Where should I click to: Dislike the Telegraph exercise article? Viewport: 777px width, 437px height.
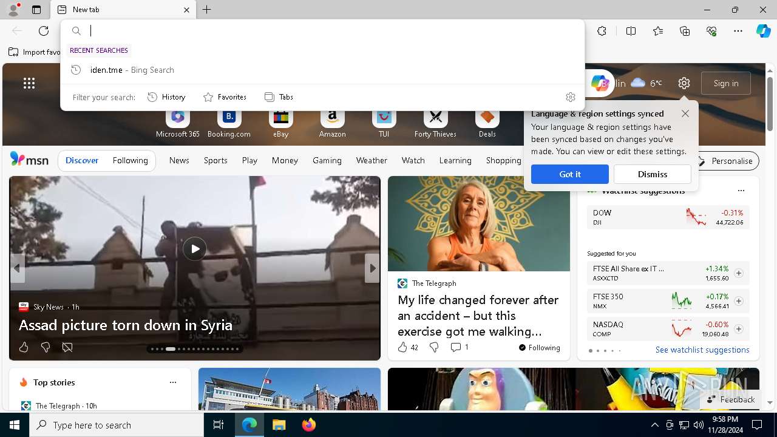coord(433,347)
